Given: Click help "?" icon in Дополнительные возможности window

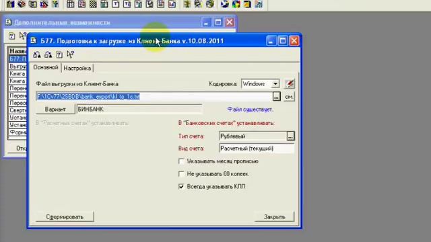Looking at the screenshot, I should 11,36.
